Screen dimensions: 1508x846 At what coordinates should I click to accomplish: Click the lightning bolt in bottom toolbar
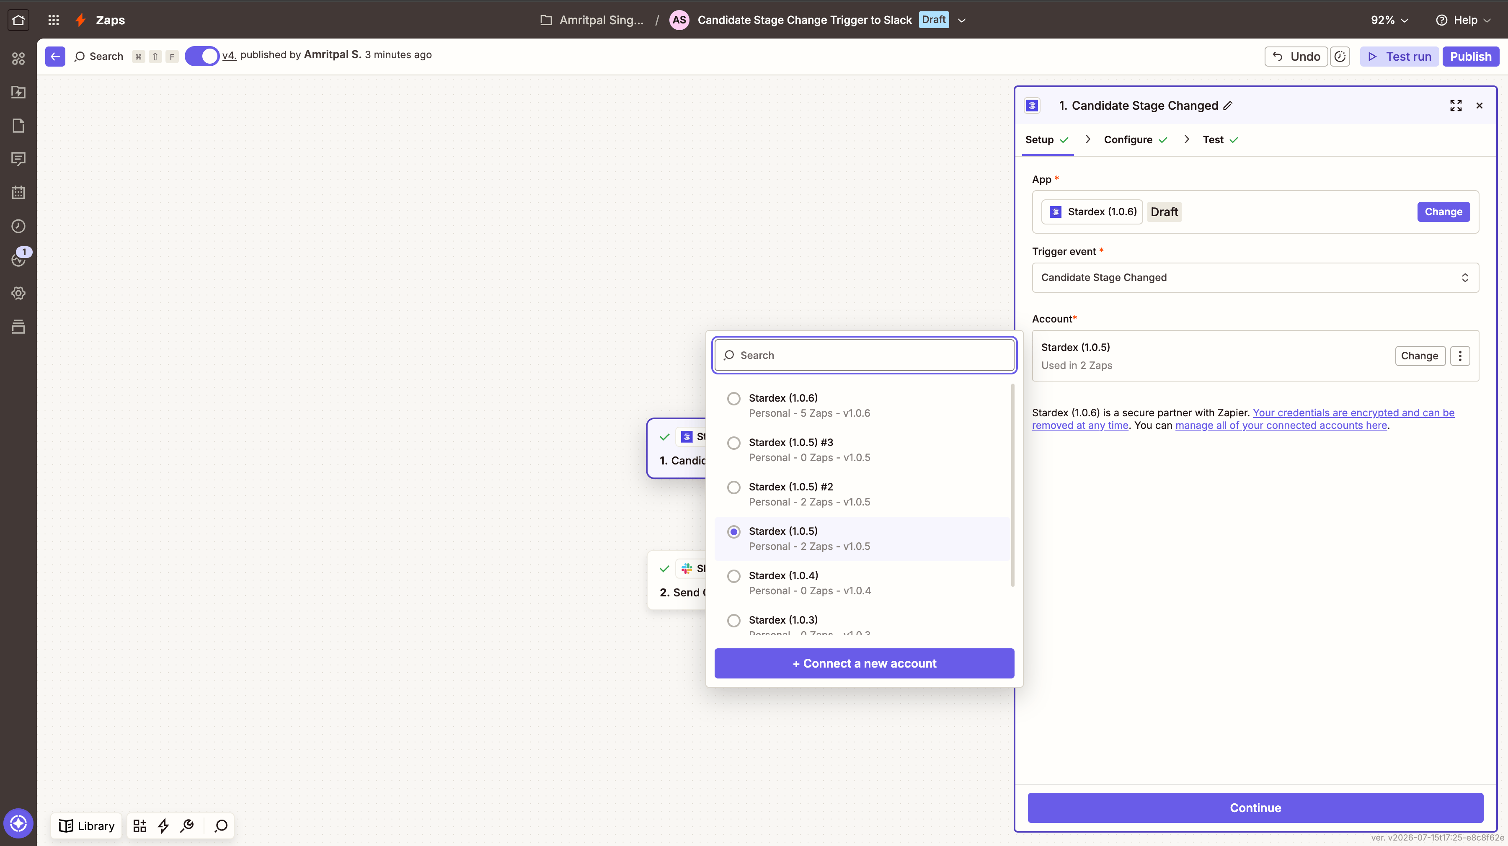pos(163,825)
